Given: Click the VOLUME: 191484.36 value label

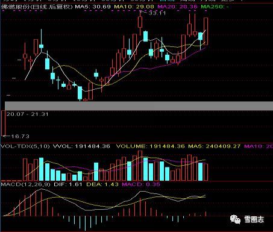Looking at the screenshot, I should [x=151, y=146].
